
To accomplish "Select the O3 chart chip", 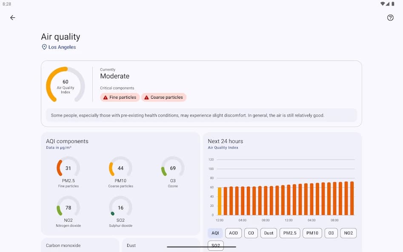I will click(x=331, y=233).
